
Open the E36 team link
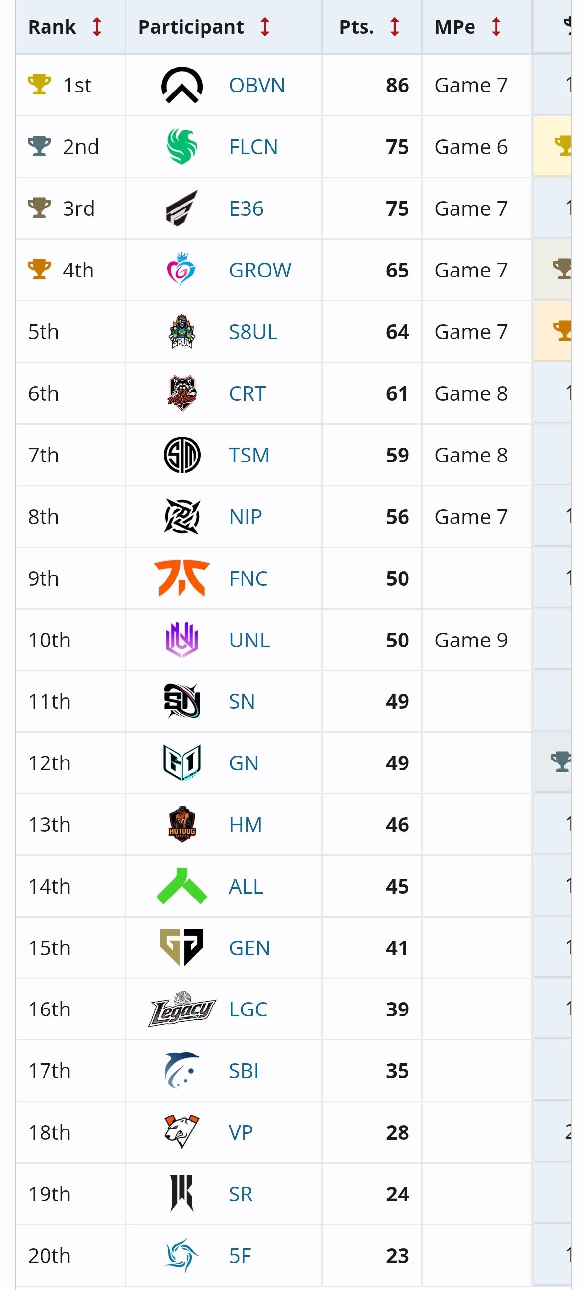pyautogui.click(x=246, y=208)
